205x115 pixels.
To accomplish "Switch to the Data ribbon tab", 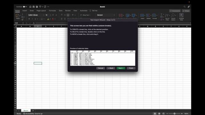I will [61, 11].
